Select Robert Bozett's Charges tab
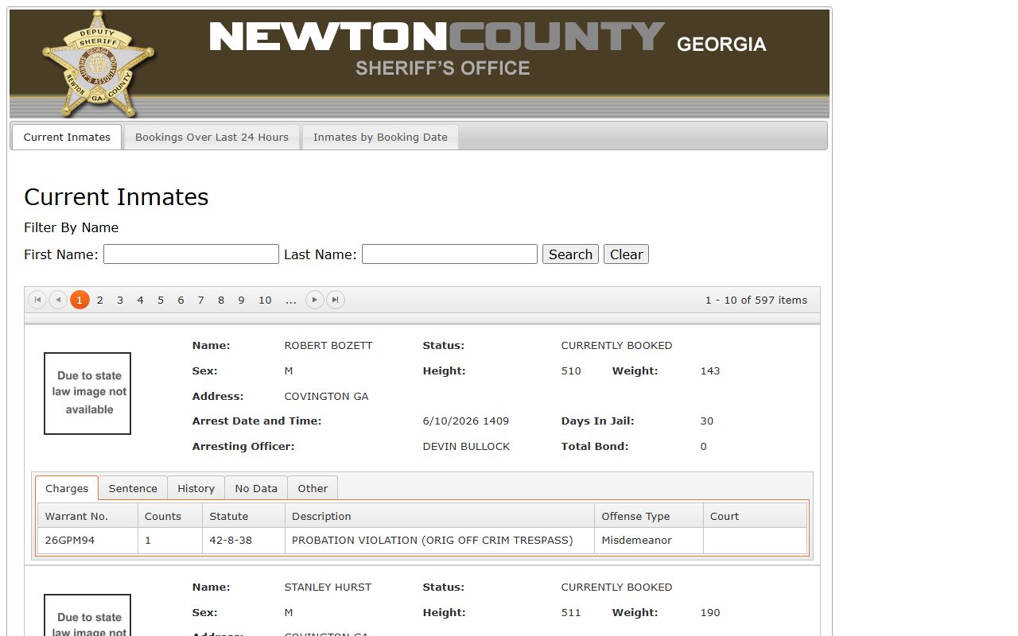The image size is (1018, 636). (x=67, y=488)
